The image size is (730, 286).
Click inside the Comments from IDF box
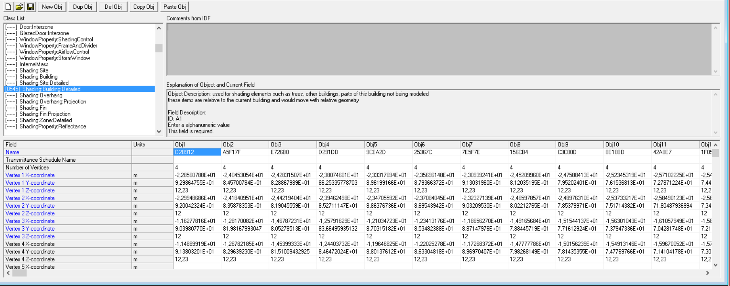click(439, 49)
